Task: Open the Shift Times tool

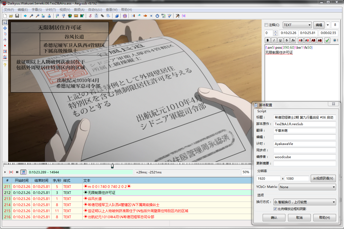Action: pos(133,16)
